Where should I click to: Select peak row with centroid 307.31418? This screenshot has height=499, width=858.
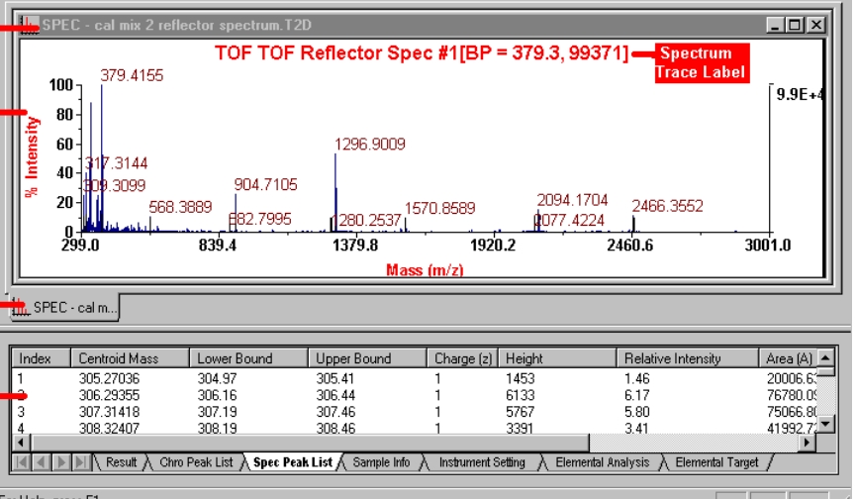tap(415, 412)
